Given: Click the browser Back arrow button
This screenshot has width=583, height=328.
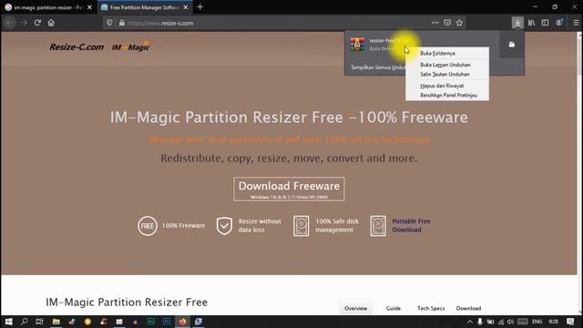Looking at the screenshot, I should point(10,23).
